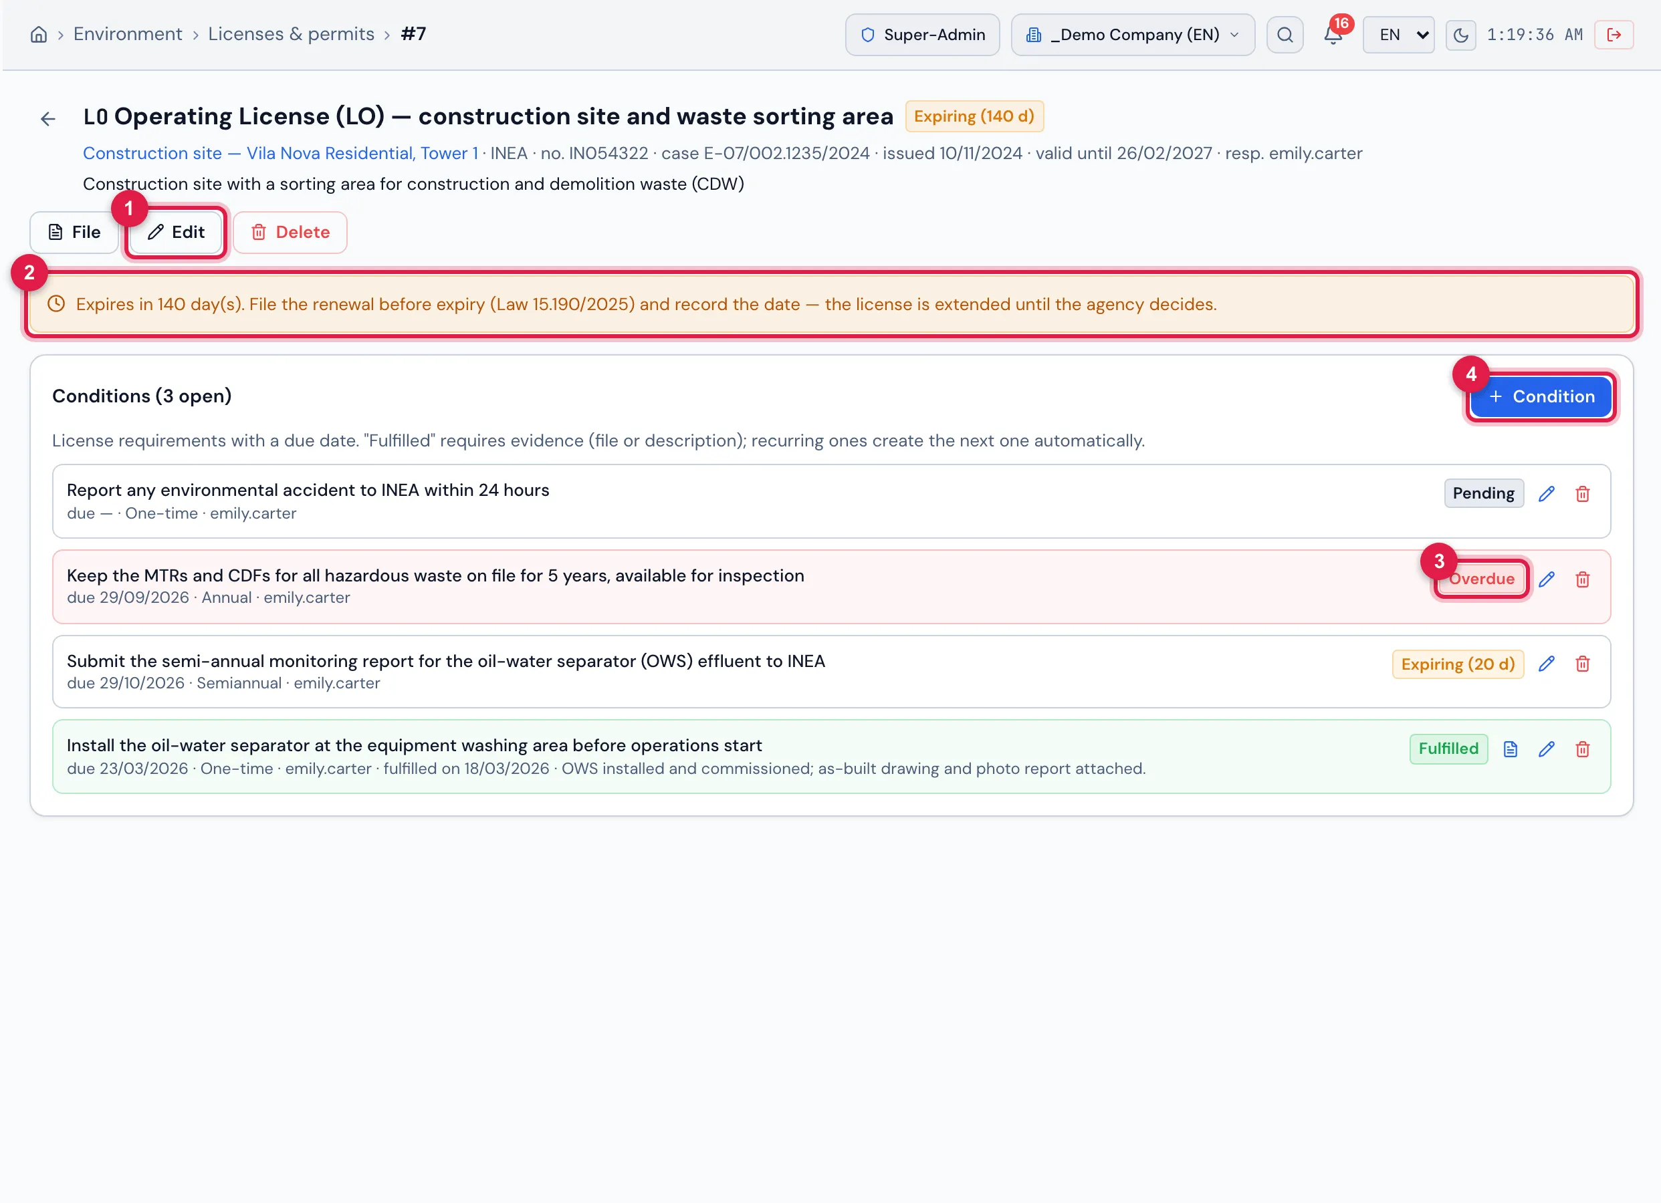Viewport: 1661px width, 1203px height.
Task: Click the Edit license button
Action: [176, 232]
